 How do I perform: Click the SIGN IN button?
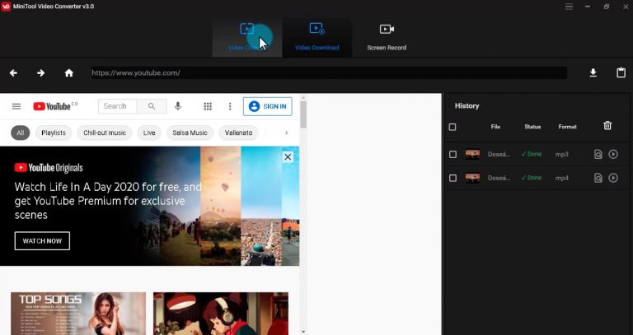267,106
